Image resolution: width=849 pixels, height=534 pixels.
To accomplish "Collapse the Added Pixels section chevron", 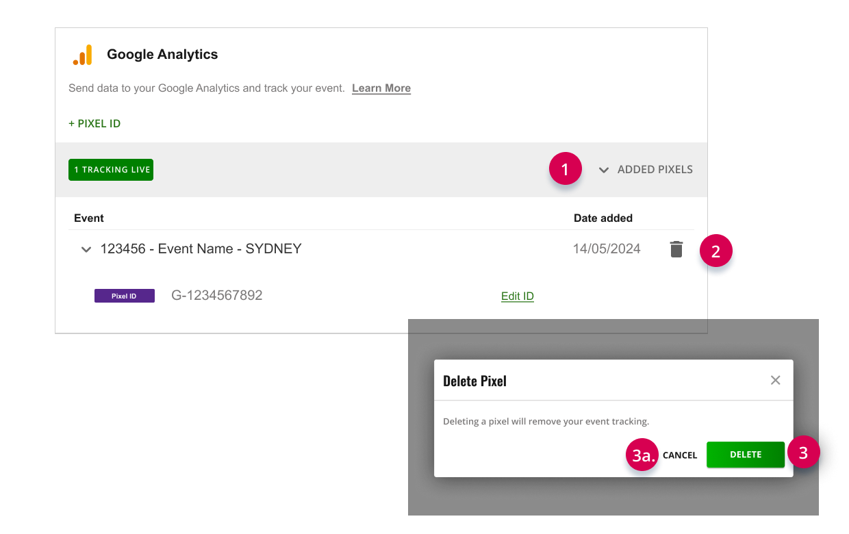I will tap(604, 170).
